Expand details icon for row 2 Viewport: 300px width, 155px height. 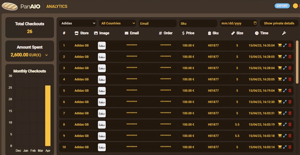coord(285,57)
